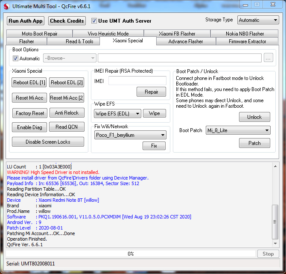Screen dimensions: 286x274
Task: Expand the Boot Patch Mi_8_Lite dropdown
Action: [x=238, y=130]
